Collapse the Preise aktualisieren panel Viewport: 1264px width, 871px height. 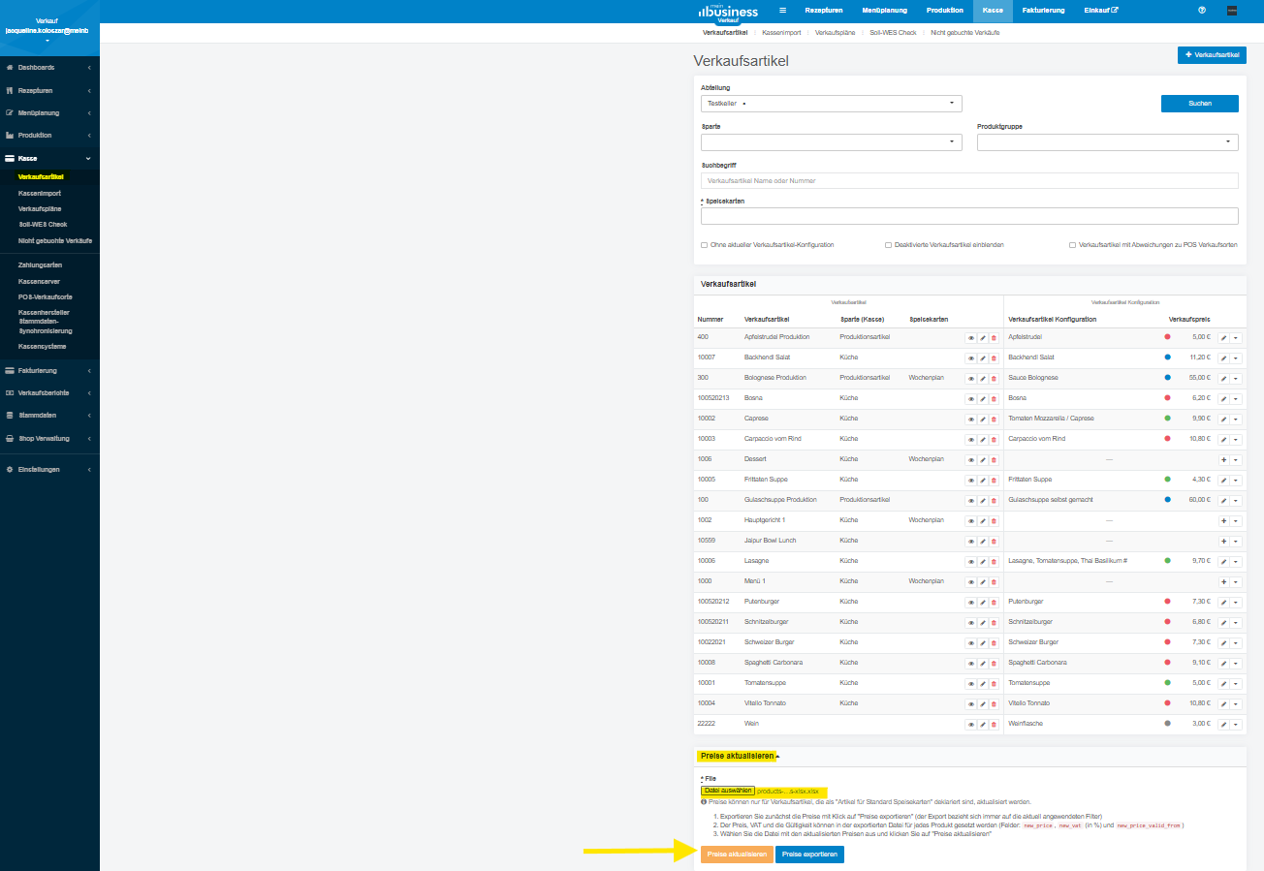tap(739, 756)
